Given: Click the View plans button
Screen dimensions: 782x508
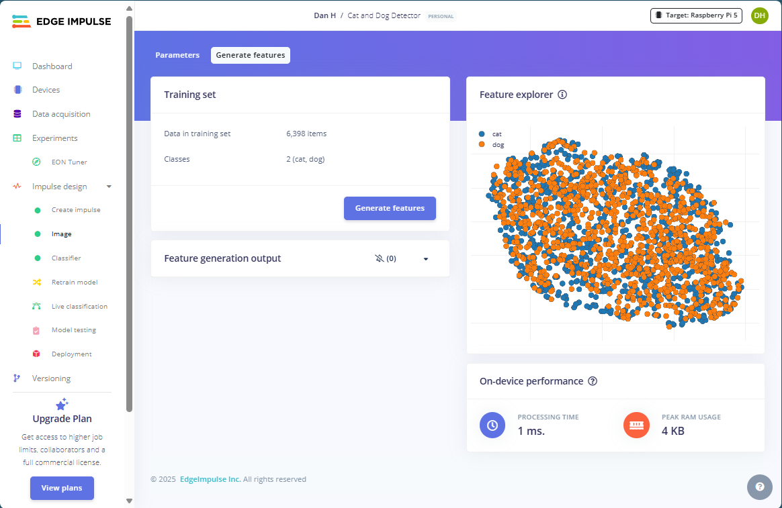Looking at the screenshot, I should 62,488.
